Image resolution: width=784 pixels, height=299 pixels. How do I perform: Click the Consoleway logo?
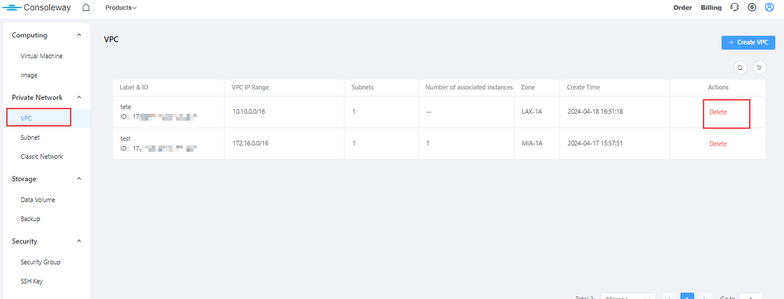click(37, 8)
